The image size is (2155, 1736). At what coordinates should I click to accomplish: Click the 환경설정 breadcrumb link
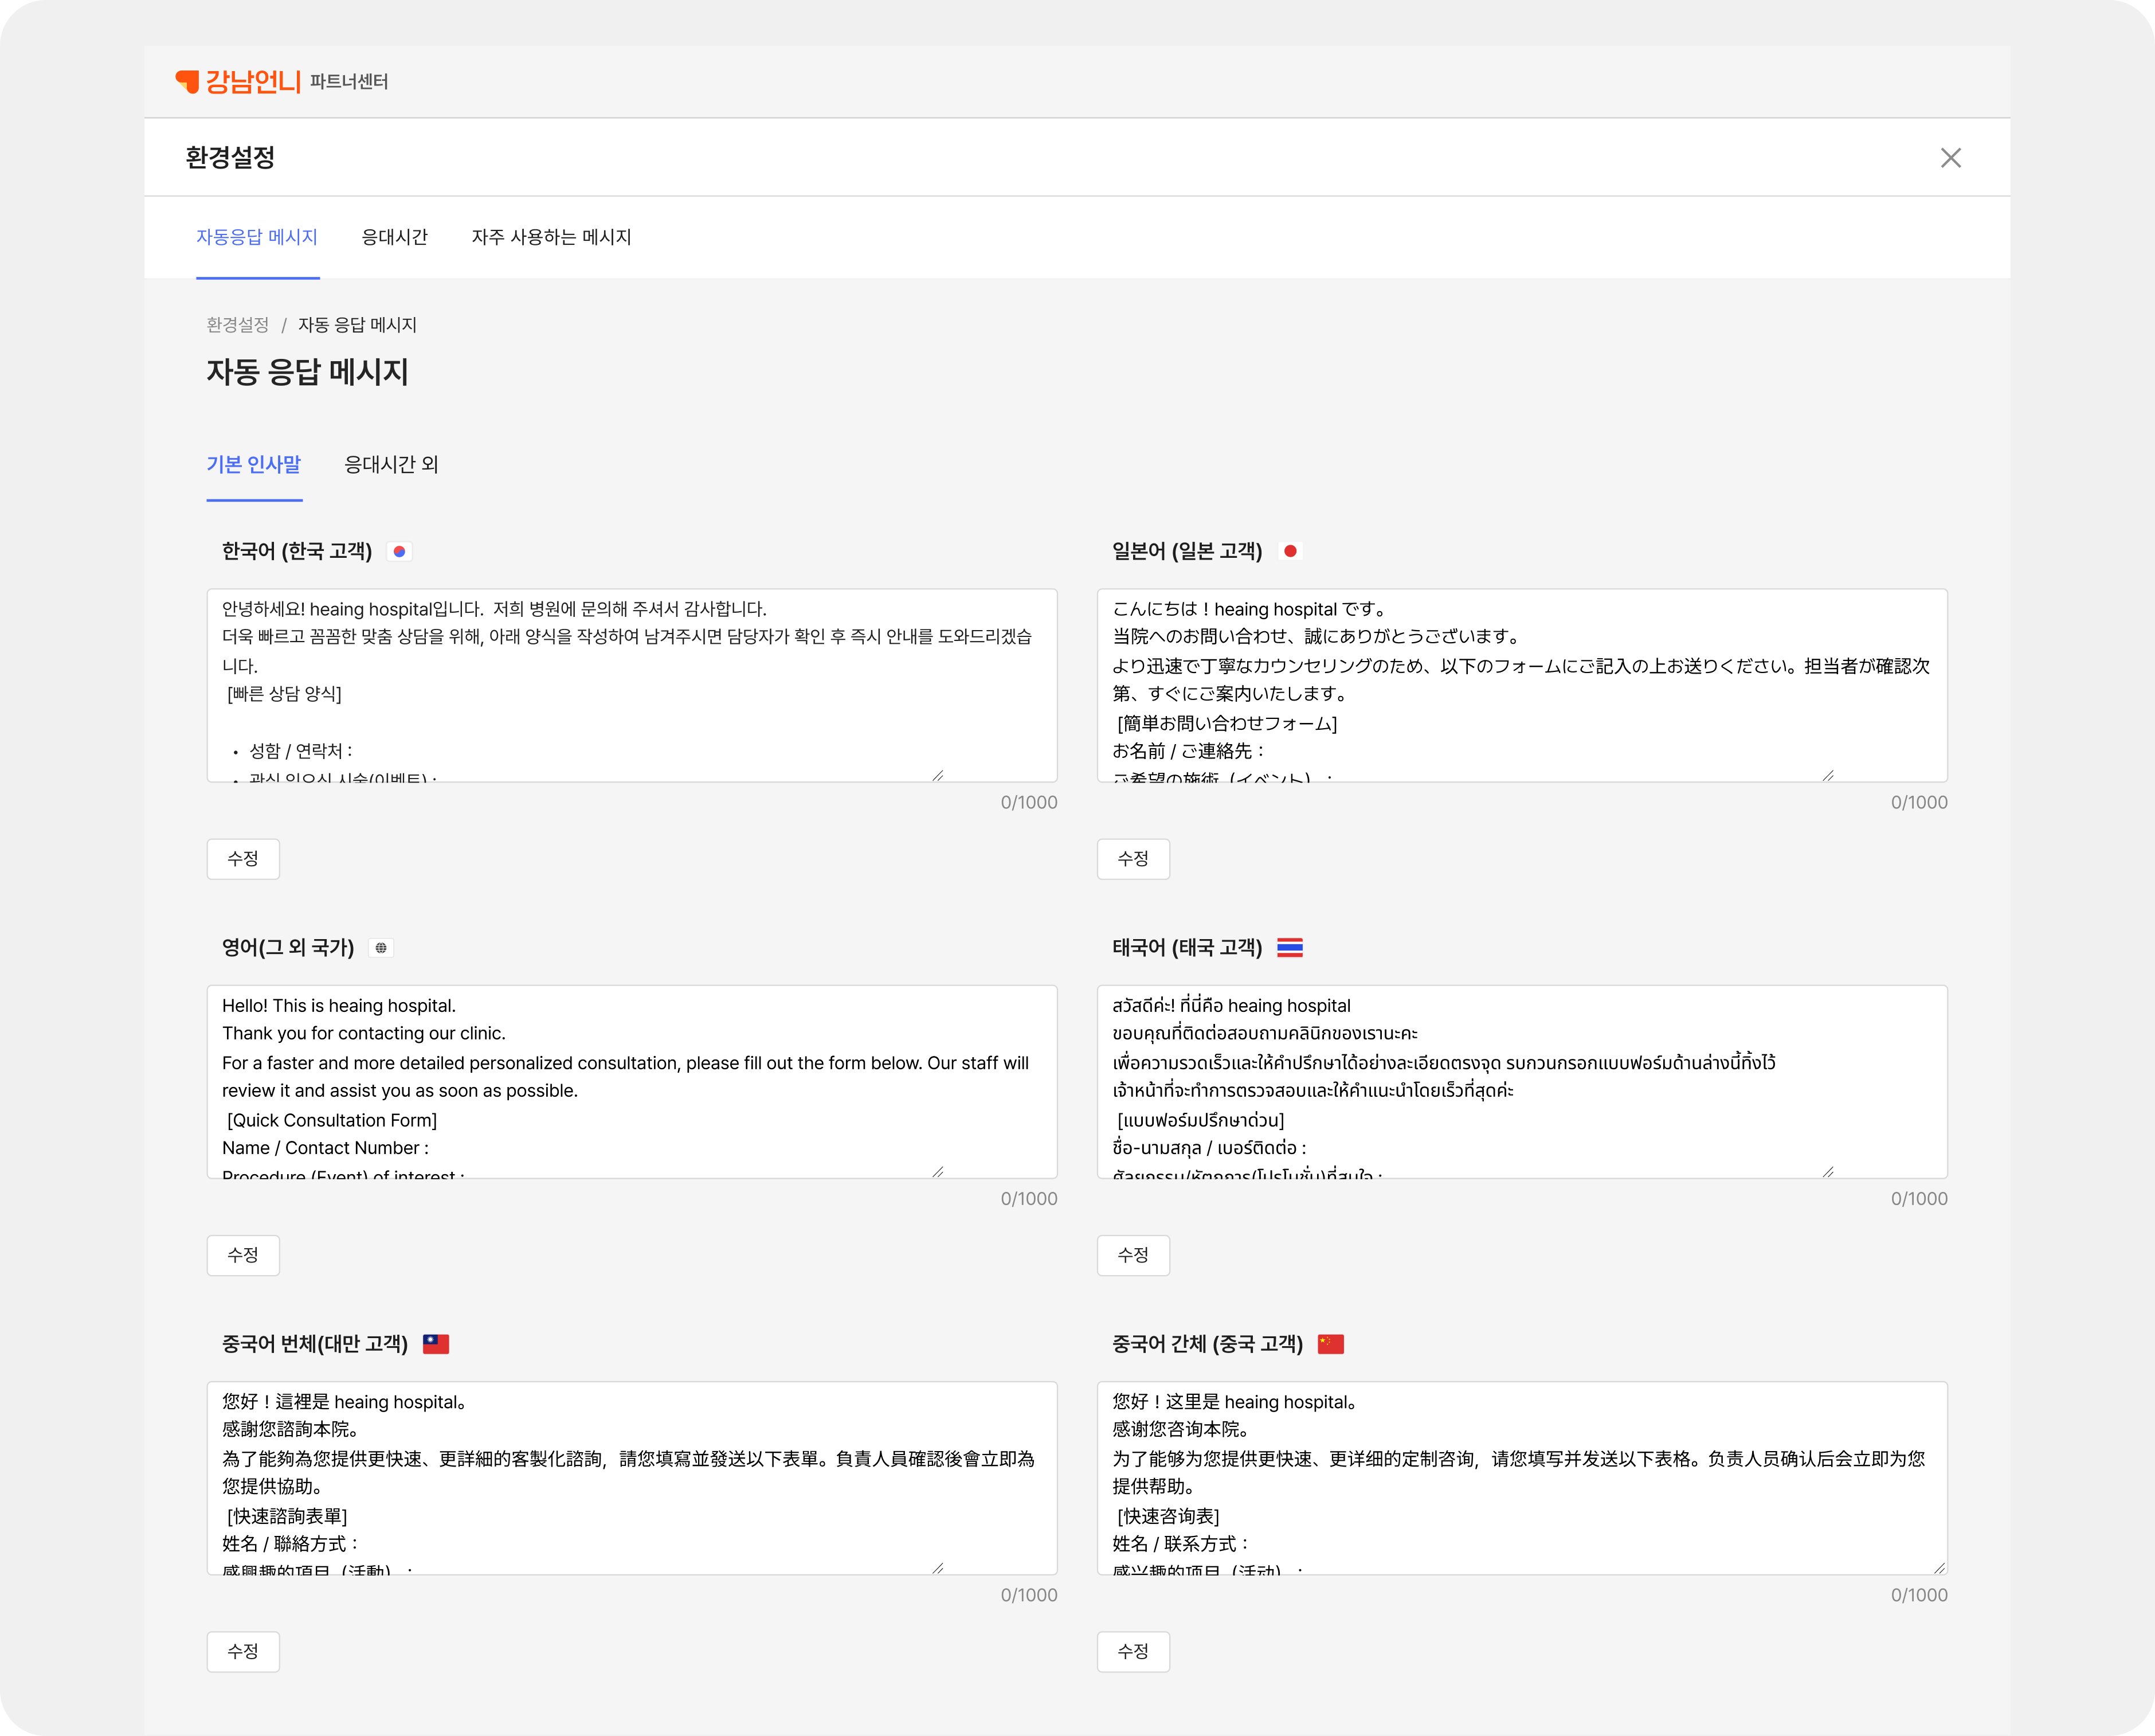click(x=237, y=325)
